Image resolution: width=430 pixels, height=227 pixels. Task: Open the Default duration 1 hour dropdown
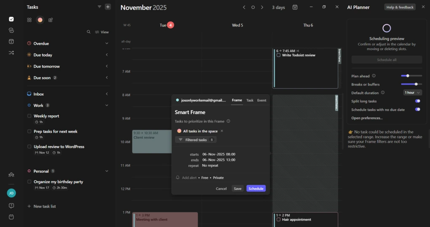point(412,93)
